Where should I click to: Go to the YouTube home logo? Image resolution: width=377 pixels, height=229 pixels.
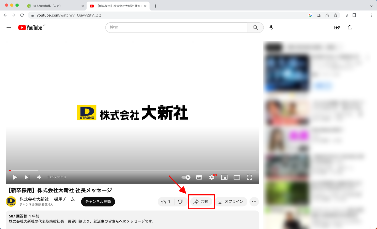pos(30,28)
